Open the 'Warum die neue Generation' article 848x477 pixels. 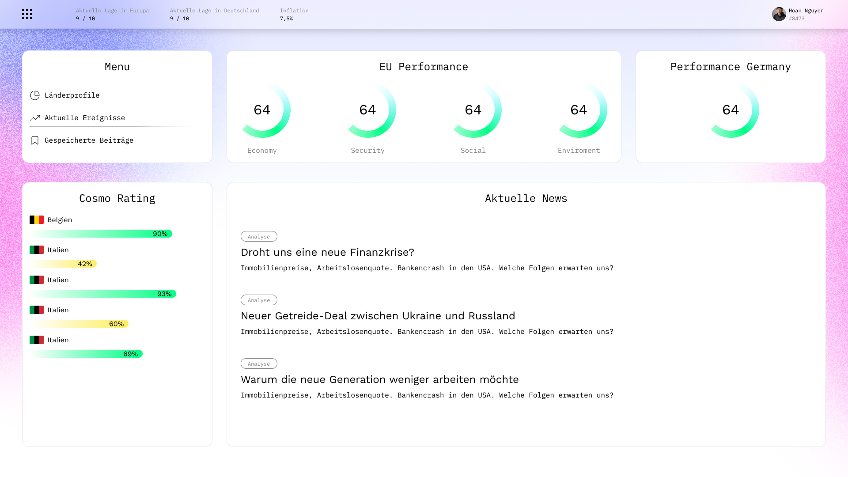tap(379, 379)
